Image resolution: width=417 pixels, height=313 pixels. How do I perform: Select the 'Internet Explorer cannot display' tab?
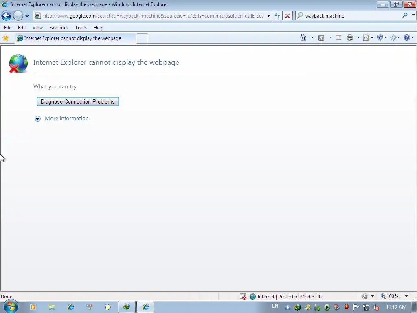pyautogui.click(x=75, y=38)
